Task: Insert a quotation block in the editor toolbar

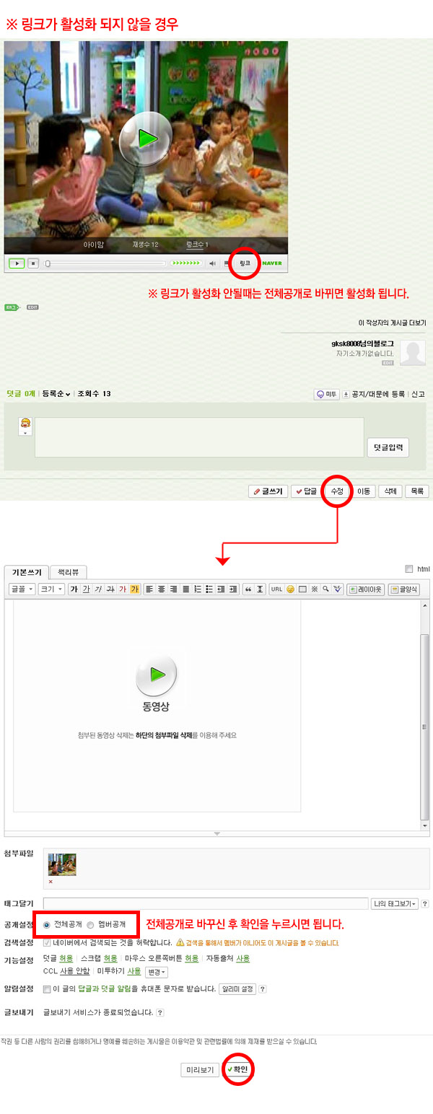Action: click(x=248, y=589)
